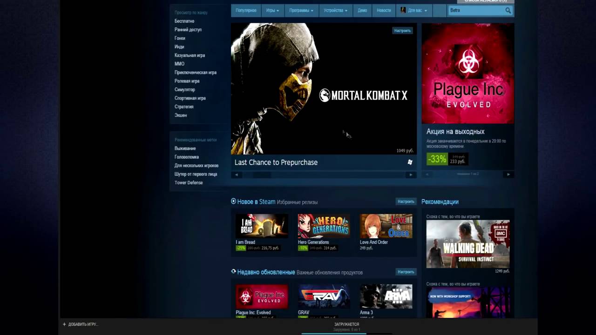The image size is (596, 335).
Task: Select the Приключенческая игра genre link
Action: 196,73
